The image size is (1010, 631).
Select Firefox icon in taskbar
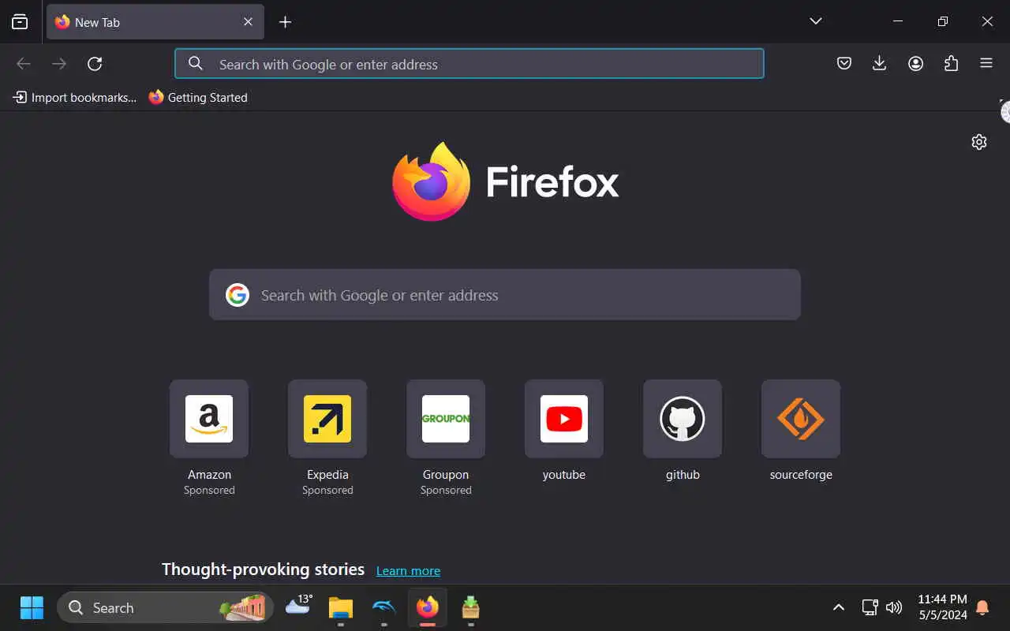pos(428,607)
